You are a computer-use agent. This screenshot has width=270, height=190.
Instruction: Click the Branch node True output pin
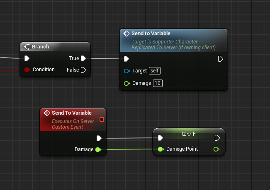pyautogui.click(x=83, y=58)
